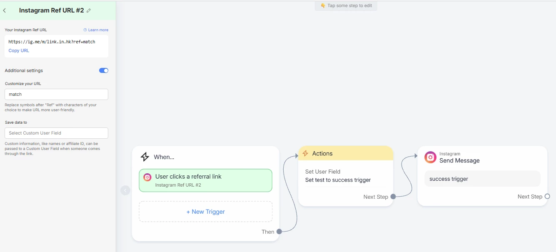Open the Select Custom User Field dropdown

coord(56,133)
